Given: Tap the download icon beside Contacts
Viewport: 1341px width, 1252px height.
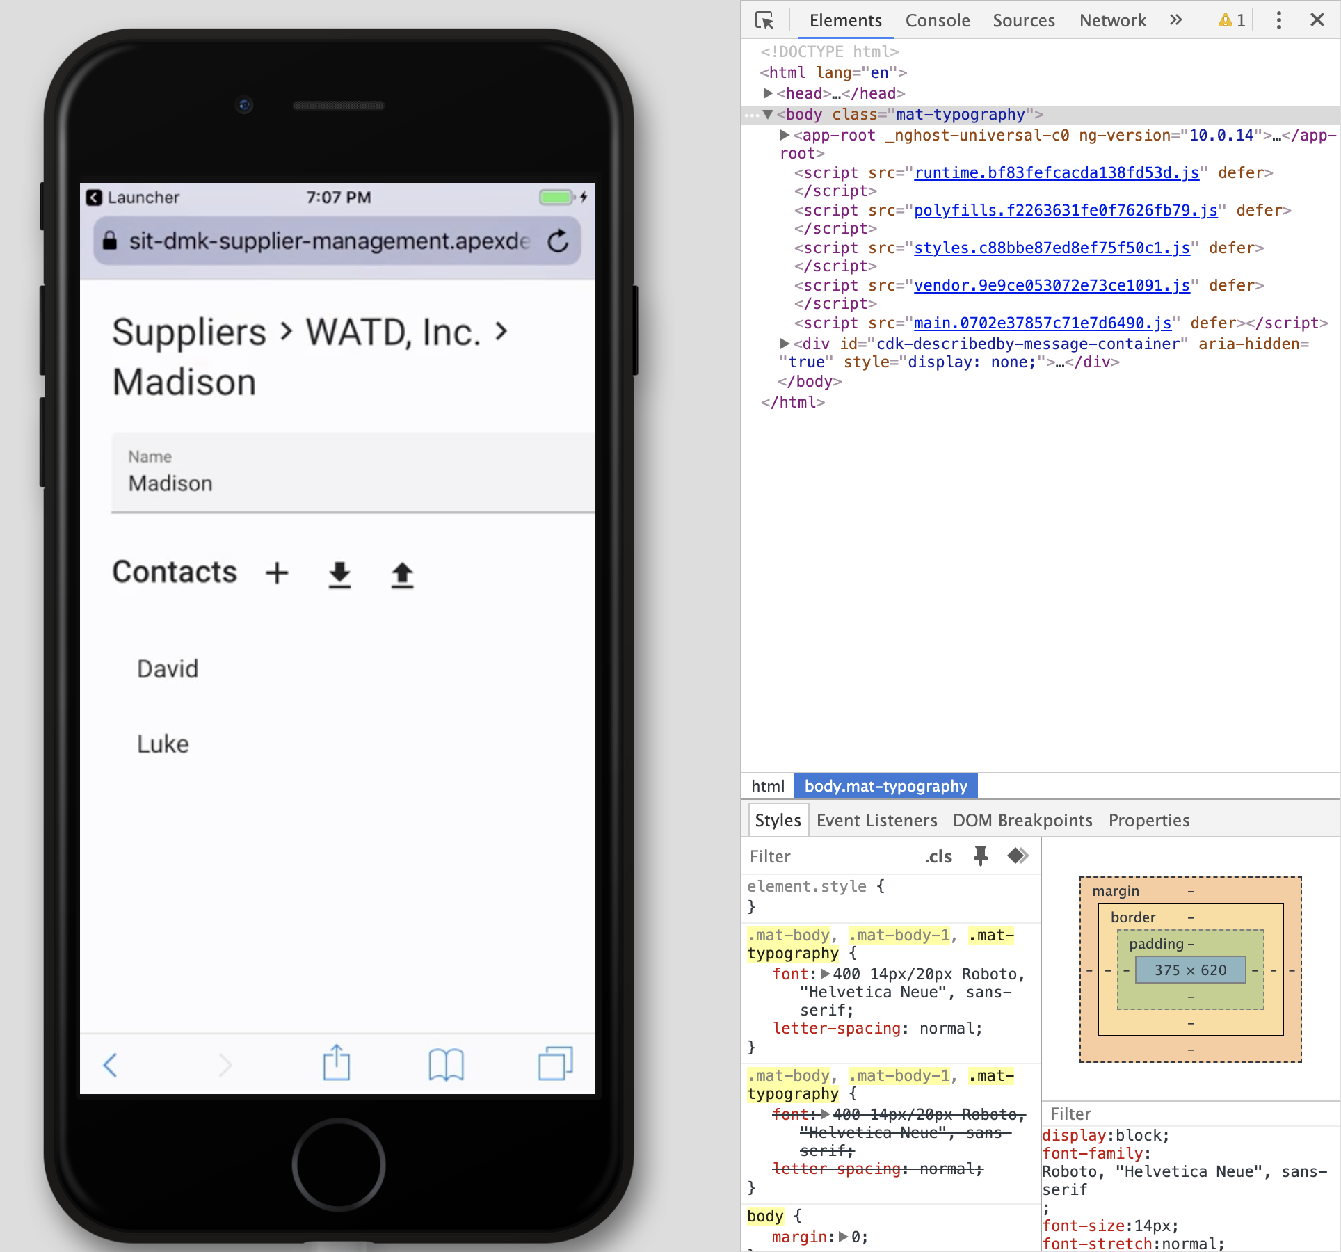Looking at the screenshot, I should point(339,575).
